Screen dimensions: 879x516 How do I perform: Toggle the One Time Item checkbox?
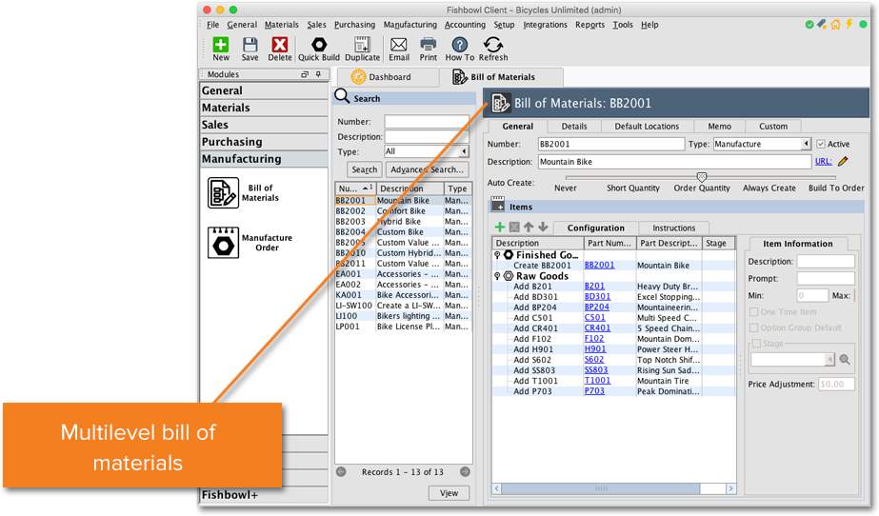(x=754, y=311)
